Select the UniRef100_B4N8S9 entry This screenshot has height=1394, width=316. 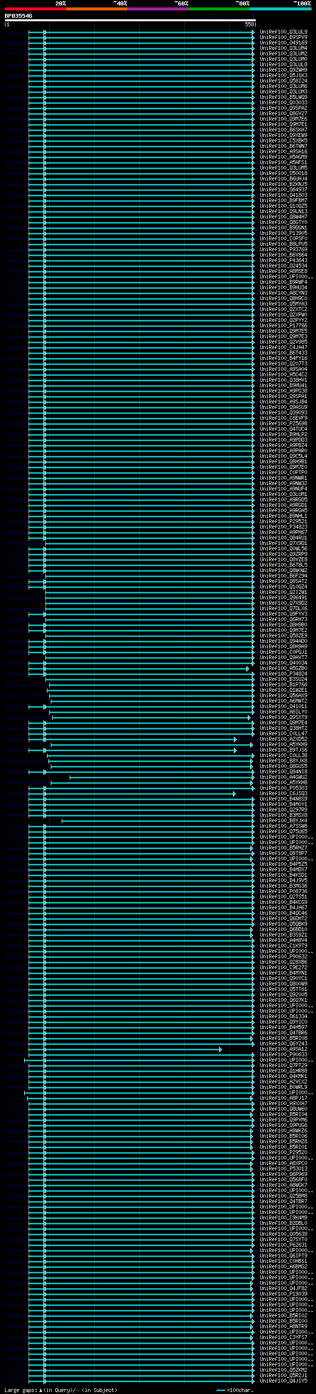click(x=283, y=799)
